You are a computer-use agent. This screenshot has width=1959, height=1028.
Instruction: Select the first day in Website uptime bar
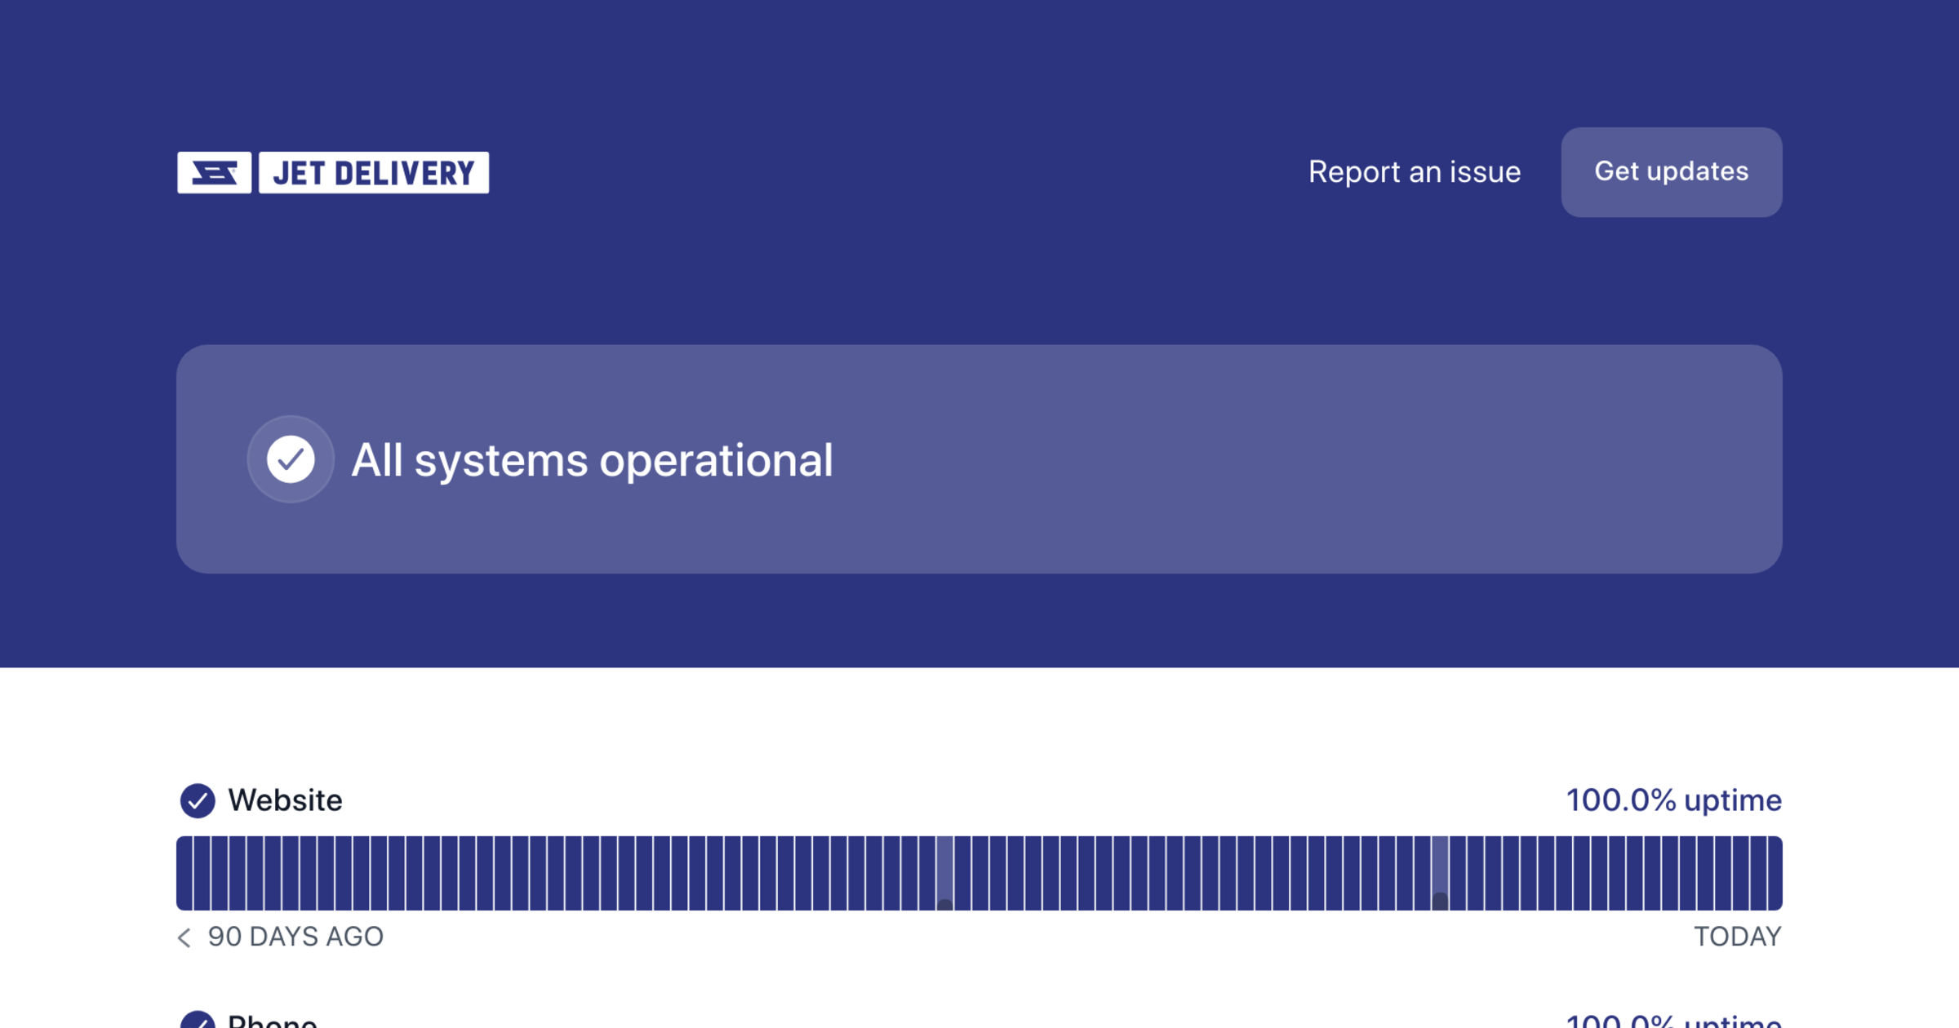tap(184, 873)
